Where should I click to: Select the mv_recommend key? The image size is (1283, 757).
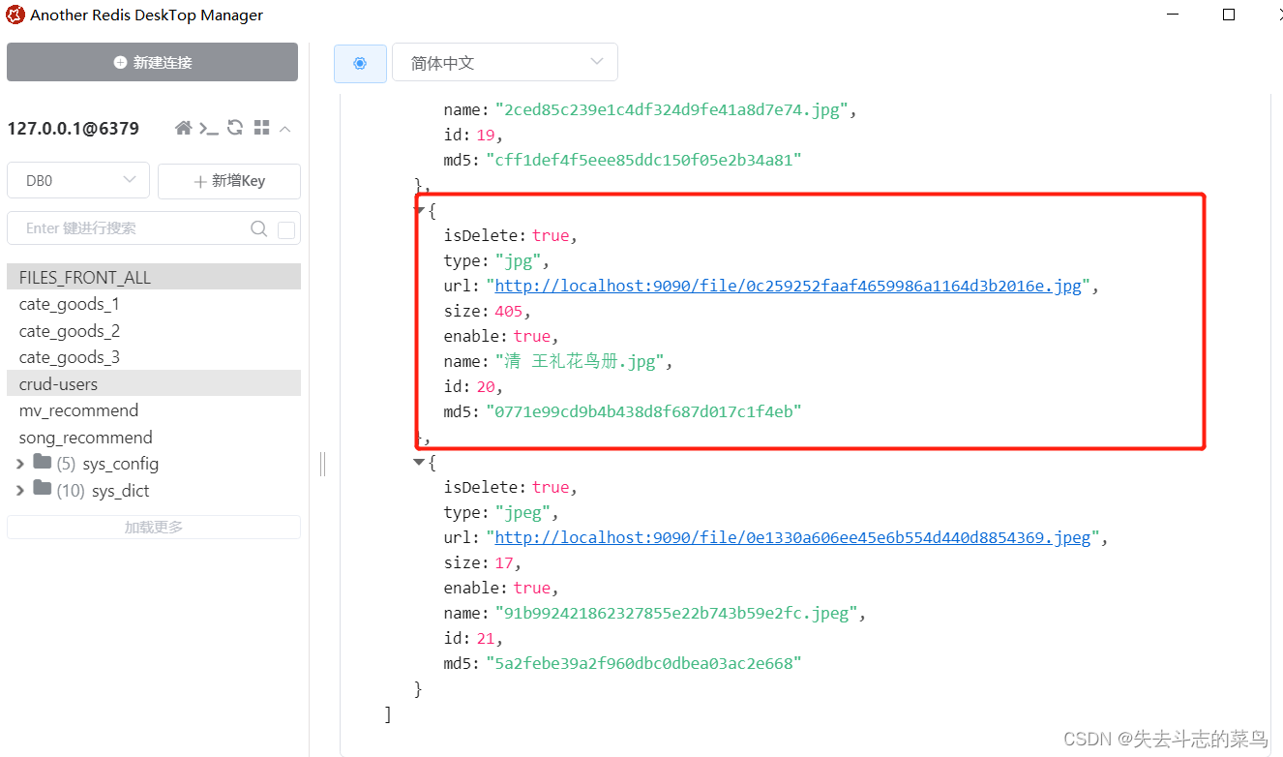(154, 410)
